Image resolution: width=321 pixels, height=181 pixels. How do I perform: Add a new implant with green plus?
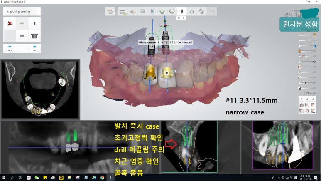[x=22, y=23]
